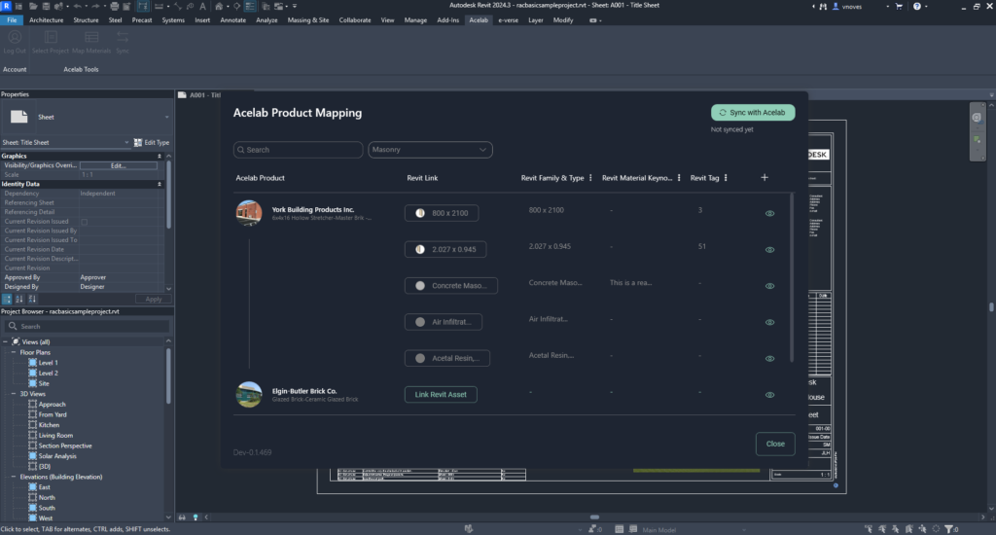Switch to the Manage ribbon tab
The width and height of the screenshot is (996, 535).
tap(415, 19)
